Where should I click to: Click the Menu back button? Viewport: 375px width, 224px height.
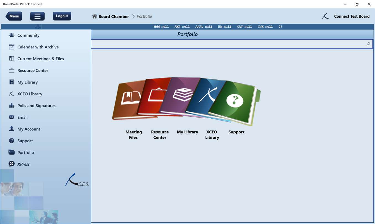click(x=14, y=16)
